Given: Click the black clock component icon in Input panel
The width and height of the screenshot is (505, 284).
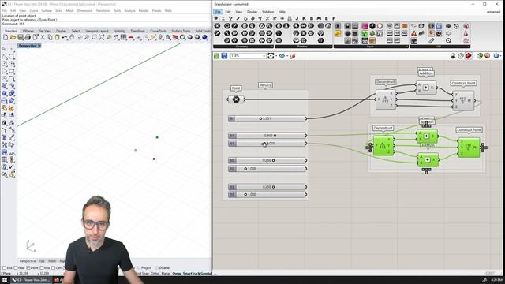Looking at the screenshot, I should point(372,26).
